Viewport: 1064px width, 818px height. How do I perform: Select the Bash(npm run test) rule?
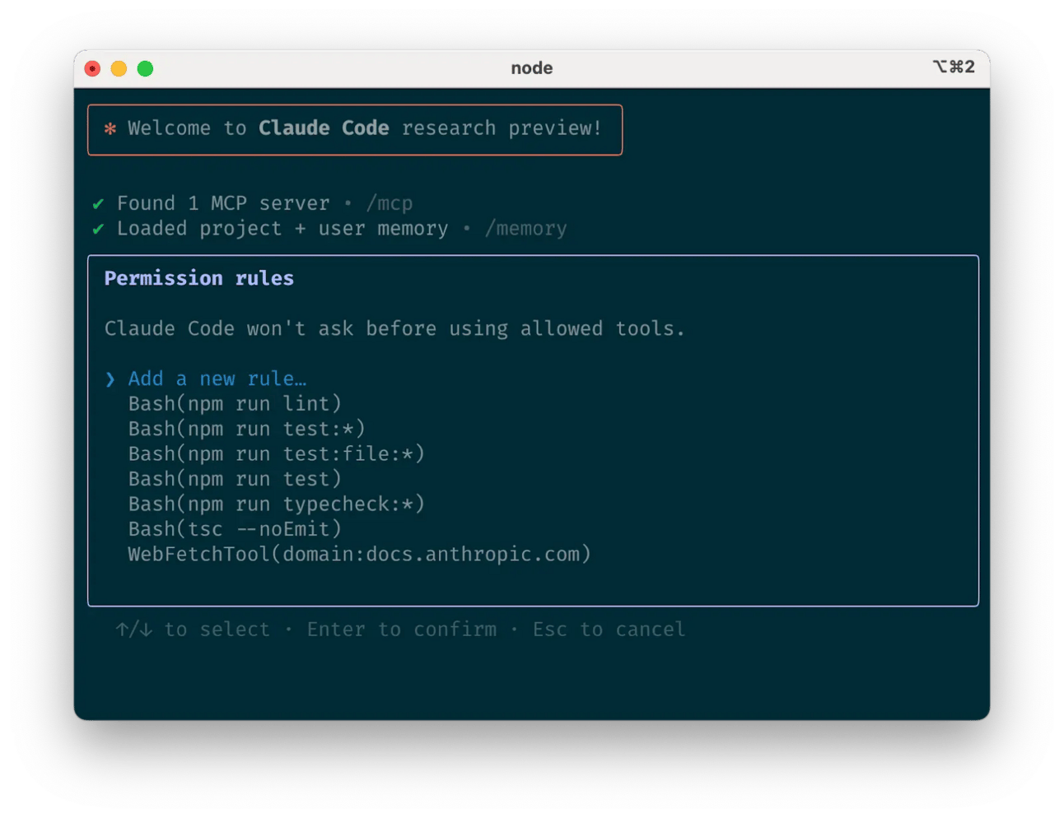(234, 479)
